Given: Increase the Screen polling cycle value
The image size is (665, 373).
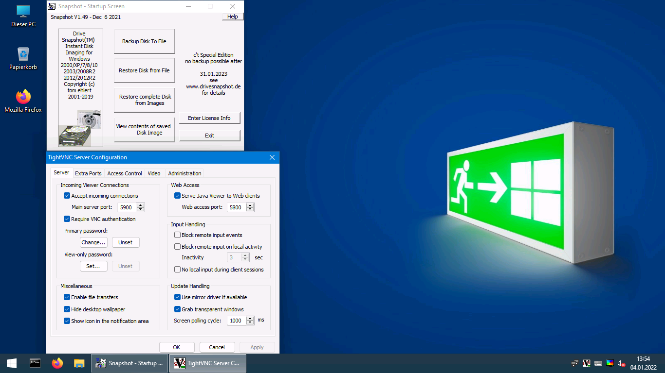Looking at the screenshot, I should pyautogui.click(x=250, y=318).
